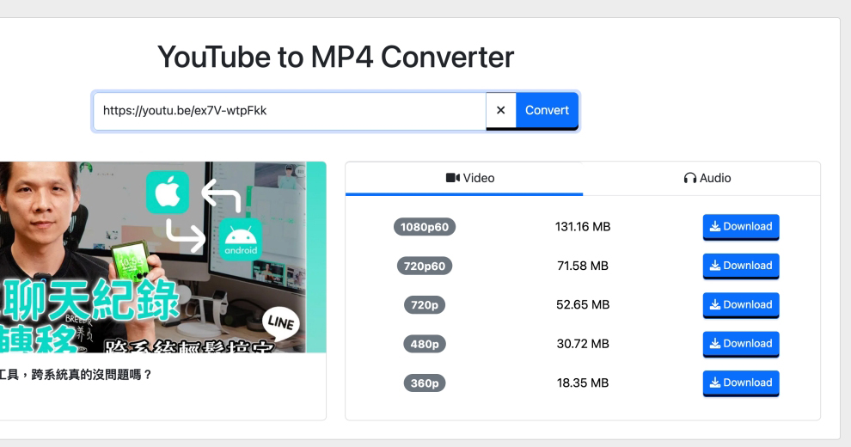Click the 71.58 MB file size
Viewport: 851px width, 447px height.
coord(582,266)
